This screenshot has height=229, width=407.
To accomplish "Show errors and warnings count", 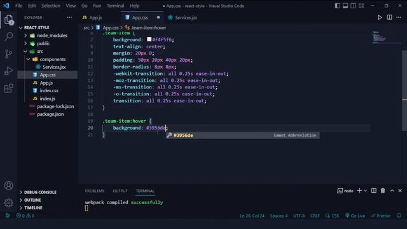I will [x=25, y=216].
